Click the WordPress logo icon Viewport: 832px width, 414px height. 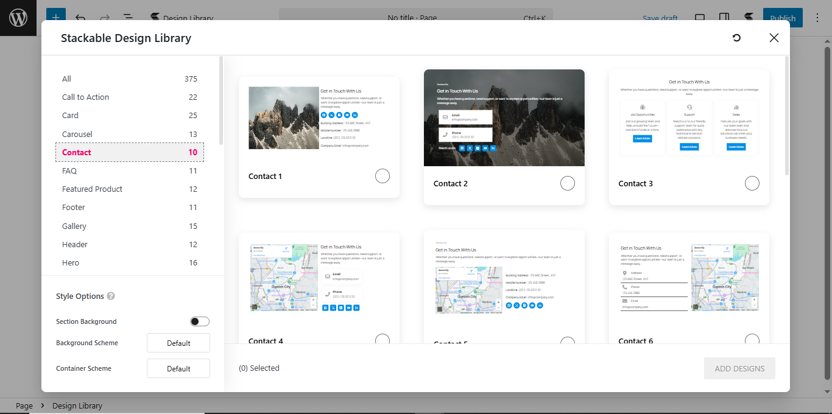18,18
